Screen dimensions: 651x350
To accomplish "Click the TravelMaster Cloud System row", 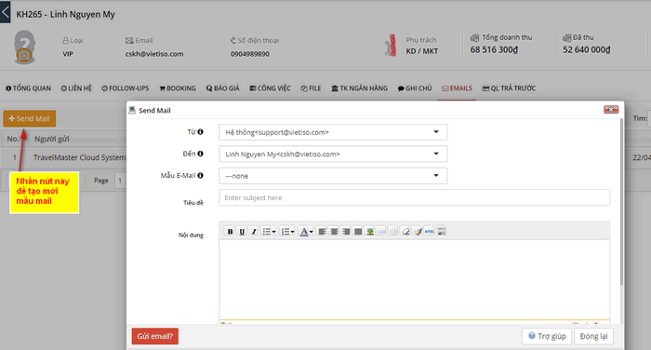I will click(79, 157).
